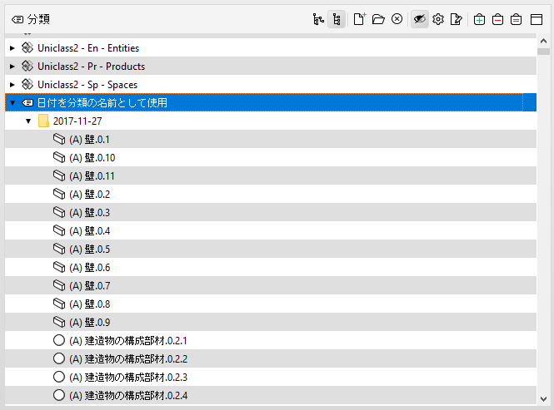Click the vertical scrollbar thumb
554x410 pixels.
[x=543, y=52]
